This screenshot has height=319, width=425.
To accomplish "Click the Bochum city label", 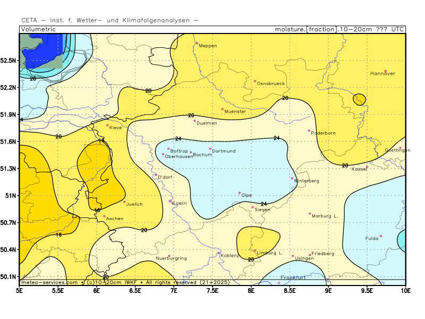I will [x=202, y=155].
